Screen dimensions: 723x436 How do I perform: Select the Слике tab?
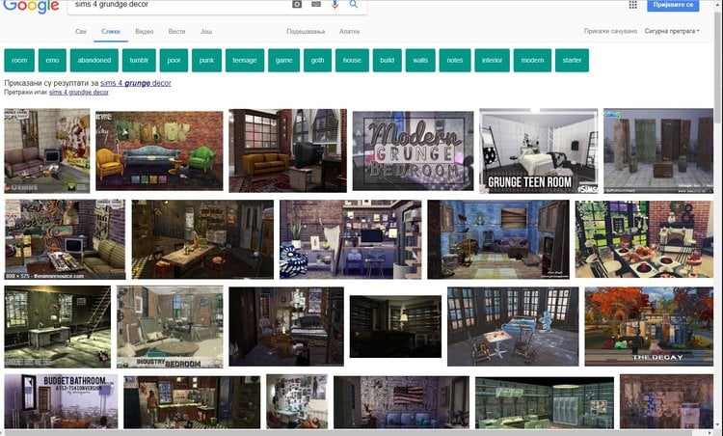pyautogui.click(x=111, y=32)
